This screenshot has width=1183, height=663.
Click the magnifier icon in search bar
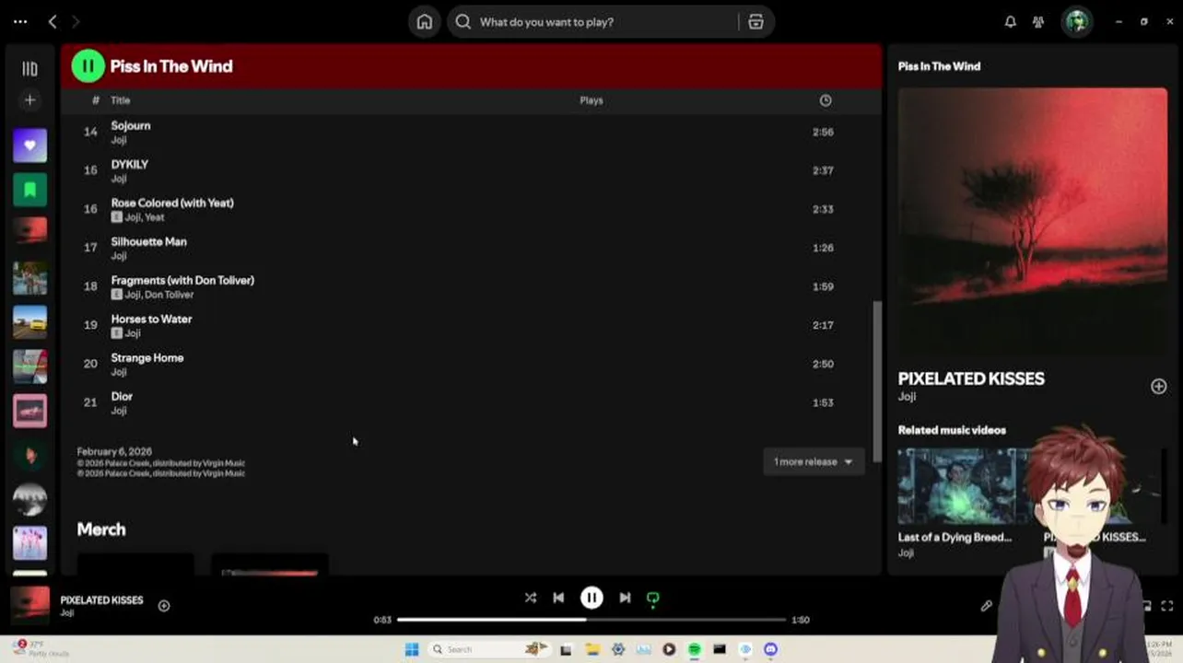tap(463, 21)
